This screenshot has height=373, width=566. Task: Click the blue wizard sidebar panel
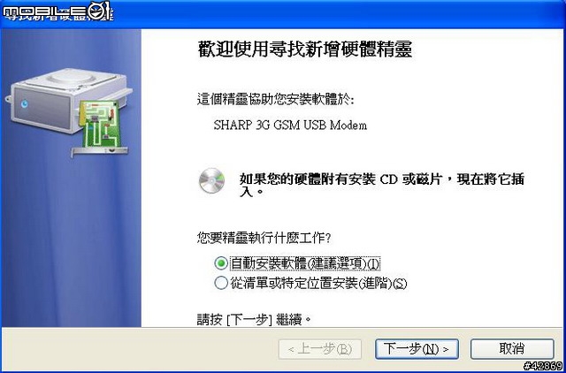point(71,179)
